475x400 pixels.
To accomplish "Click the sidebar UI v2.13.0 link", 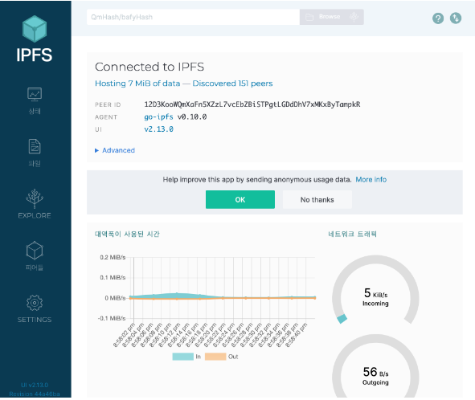I will pyautogui.click(x=35, y=386).
